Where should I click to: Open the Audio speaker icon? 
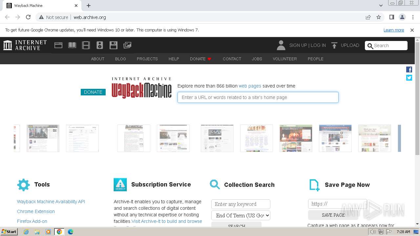pos(100,45)
